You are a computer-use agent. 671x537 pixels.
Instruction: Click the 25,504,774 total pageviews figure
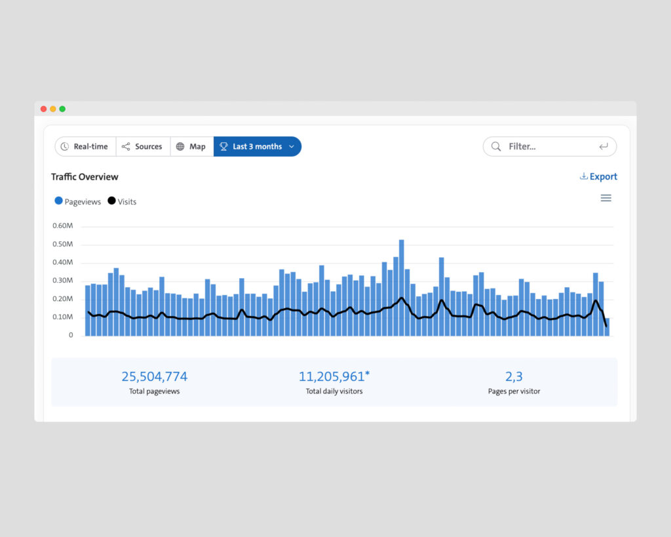point(154,376)
